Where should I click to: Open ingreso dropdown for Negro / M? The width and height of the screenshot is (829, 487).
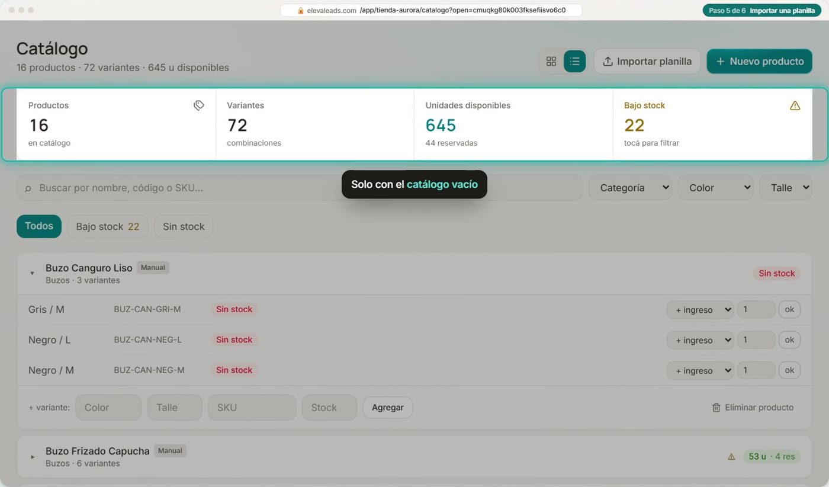(700, 370)
